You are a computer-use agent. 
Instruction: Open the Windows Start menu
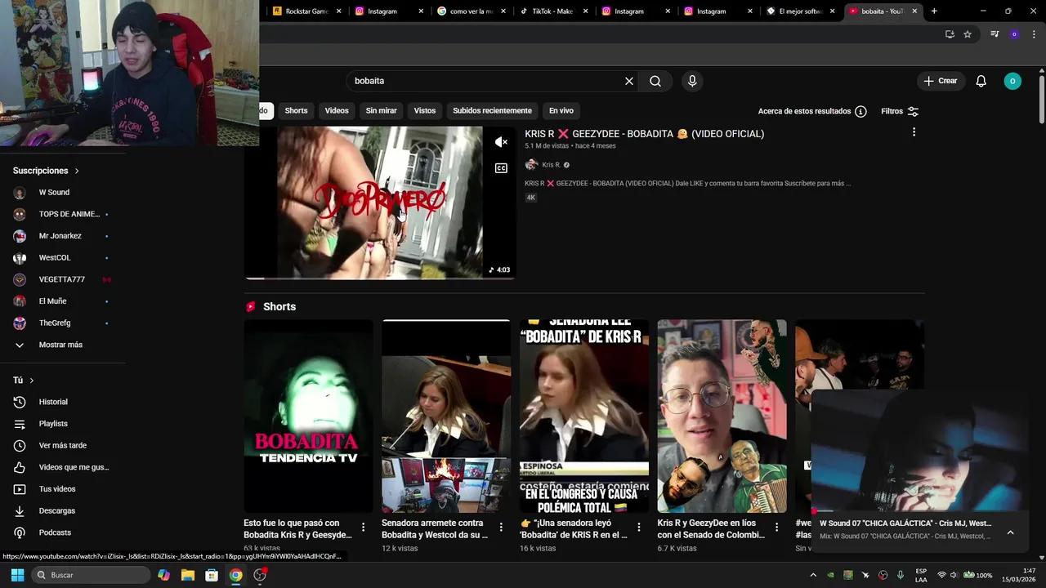[x=17, y=575]
